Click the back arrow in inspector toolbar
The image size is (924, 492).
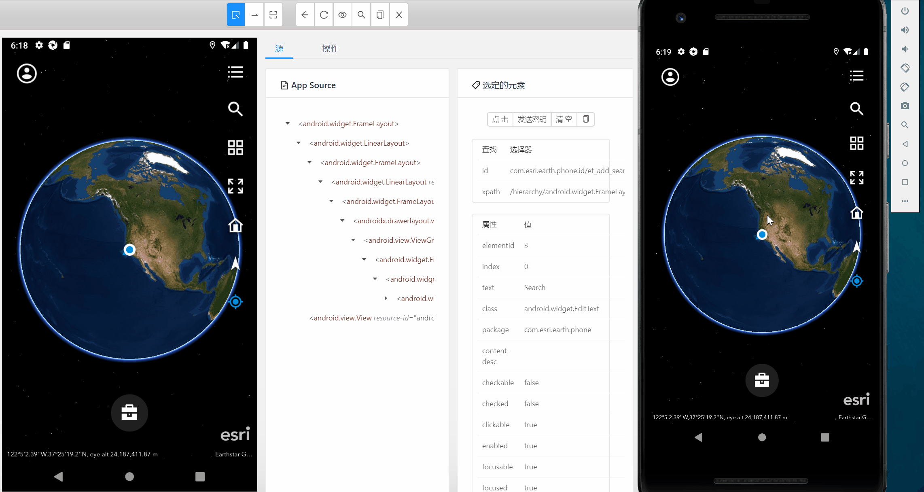click(305, 15)
